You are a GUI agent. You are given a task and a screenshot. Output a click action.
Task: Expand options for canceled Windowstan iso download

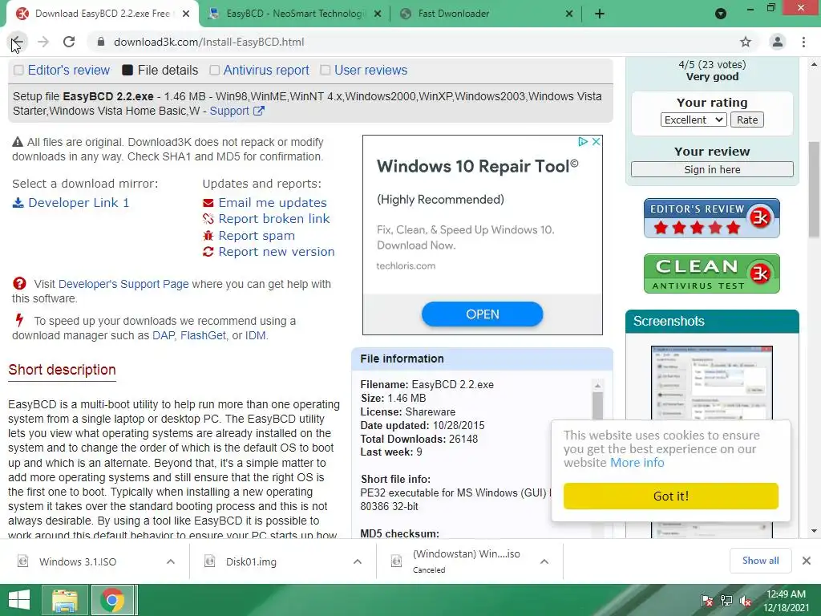point(544,561)
